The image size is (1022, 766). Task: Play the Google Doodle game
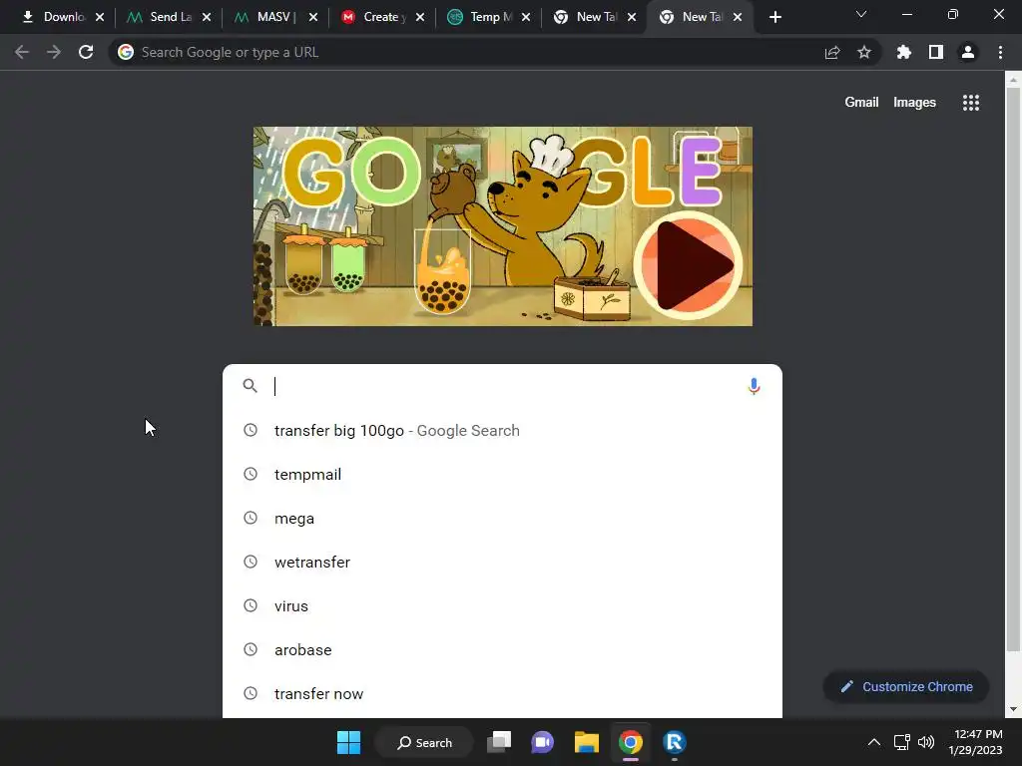688,265
